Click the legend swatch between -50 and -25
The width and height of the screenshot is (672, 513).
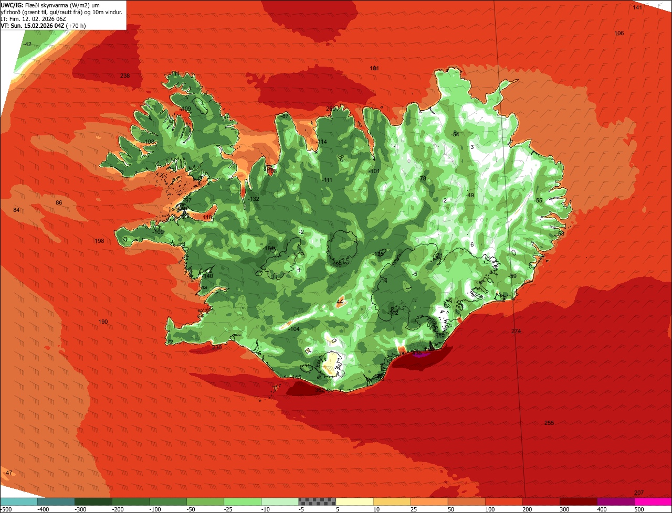click(205, 501)
